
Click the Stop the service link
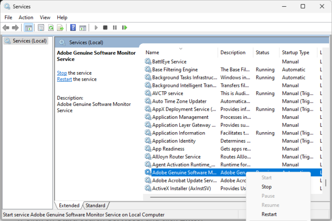click(62, 73)
